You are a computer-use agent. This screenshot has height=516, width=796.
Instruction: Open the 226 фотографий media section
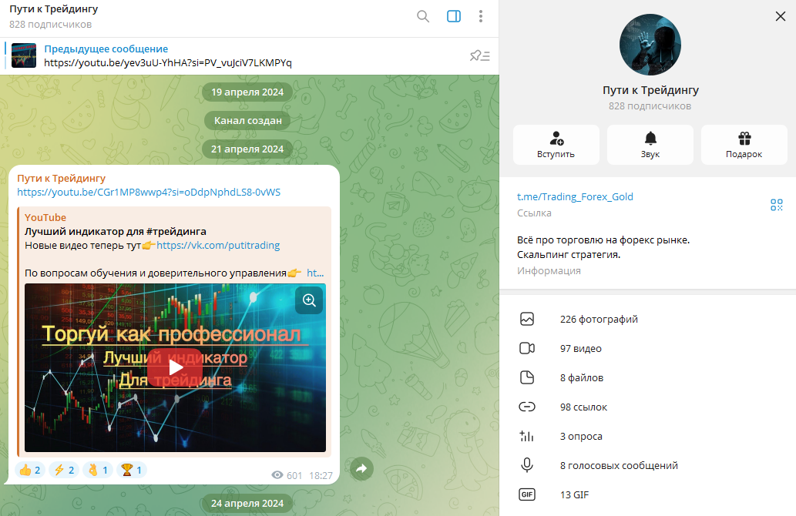599,320
